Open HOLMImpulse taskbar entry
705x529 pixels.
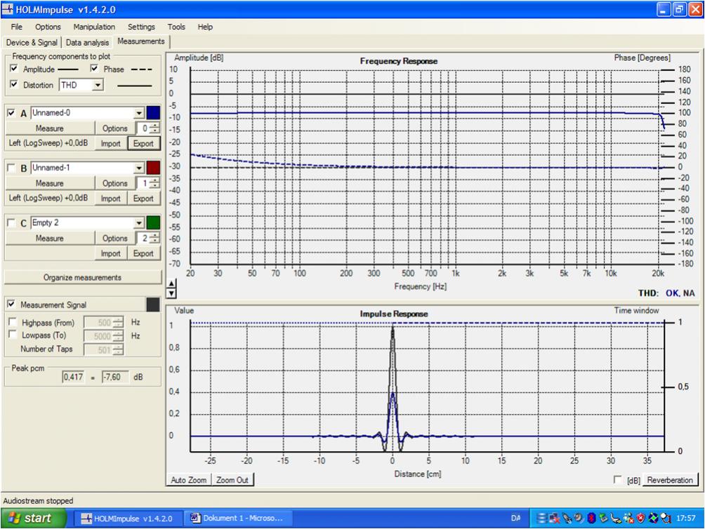click(x=128, y=518)
